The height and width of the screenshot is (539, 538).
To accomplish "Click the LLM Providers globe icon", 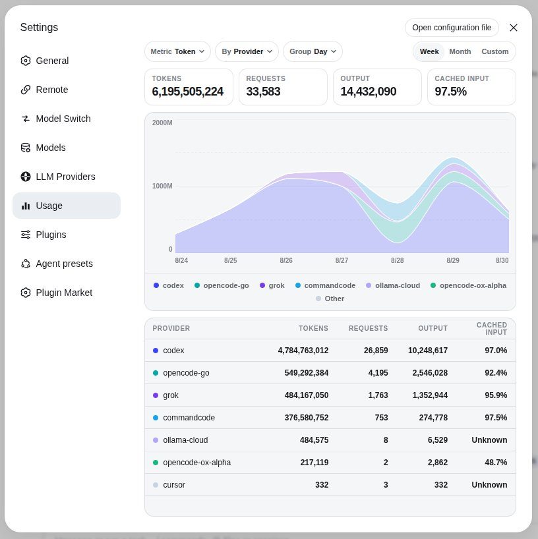I will tap(26, 177).
